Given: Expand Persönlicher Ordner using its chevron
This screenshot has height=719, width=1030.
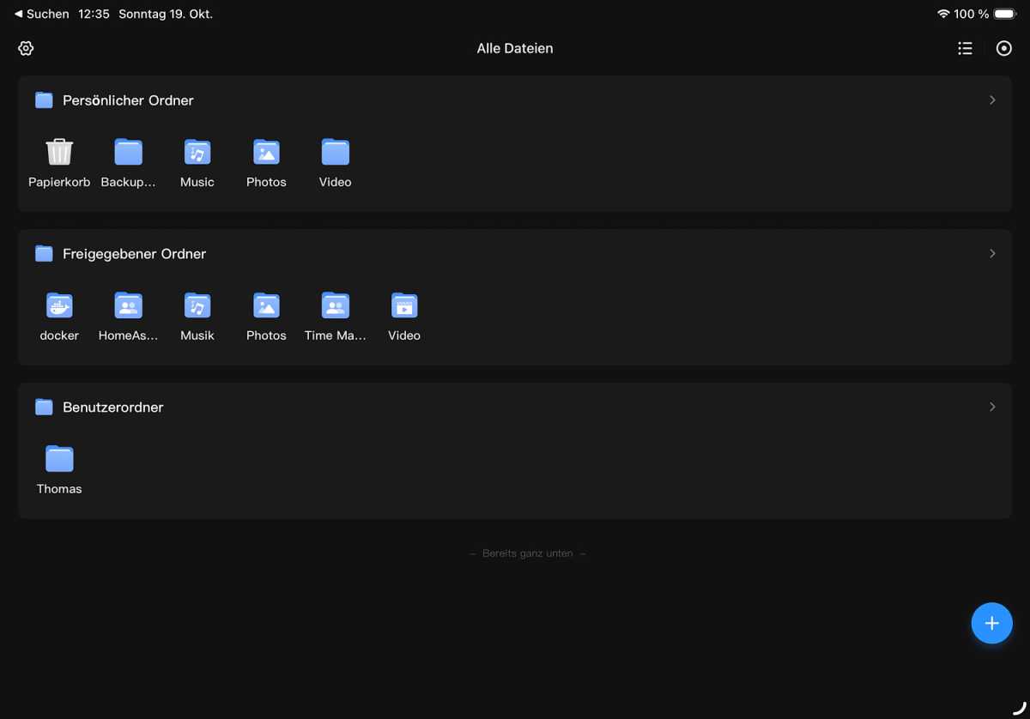Looking at the screenshot, I should click(992, 100).
